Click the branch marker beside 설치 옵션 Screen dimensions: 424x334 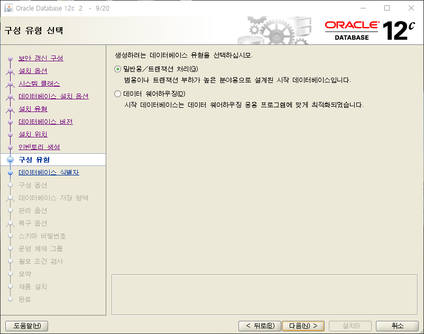[10, 71]
